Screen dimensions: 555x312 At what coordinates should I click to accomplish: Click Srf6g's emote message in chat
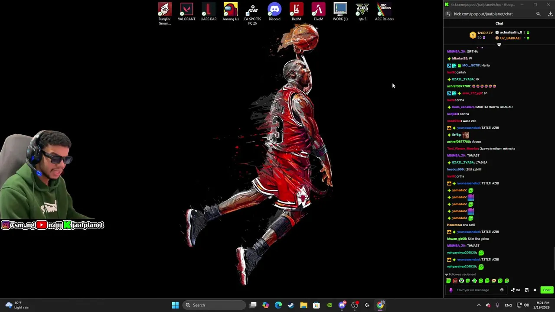465,135
